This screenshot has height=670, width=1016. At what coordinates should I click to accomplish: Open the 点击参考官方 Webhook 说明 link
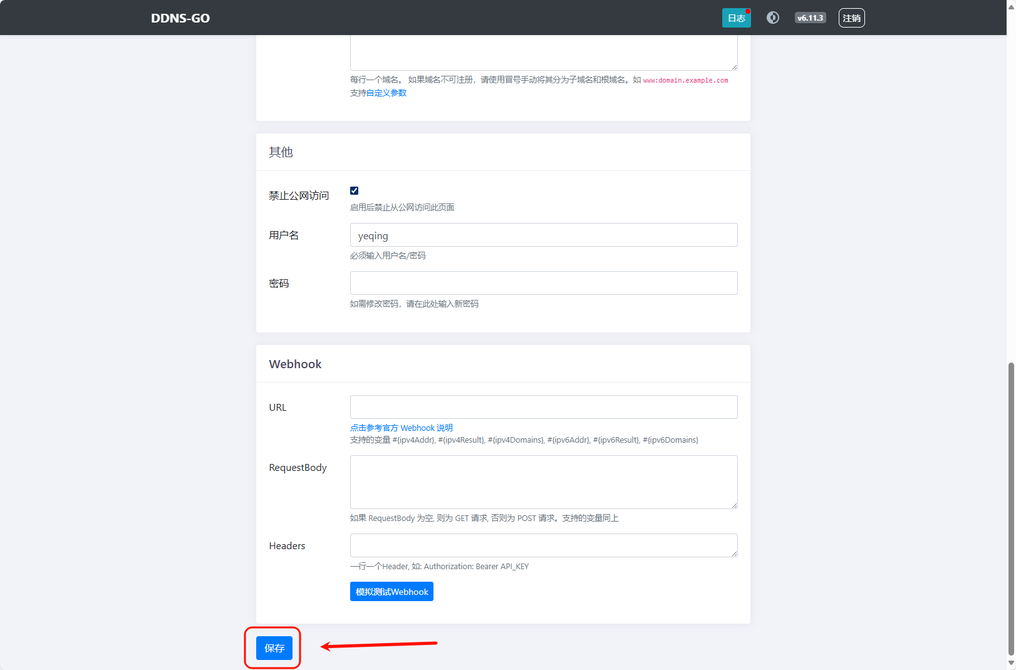click(x=401, y=428)
